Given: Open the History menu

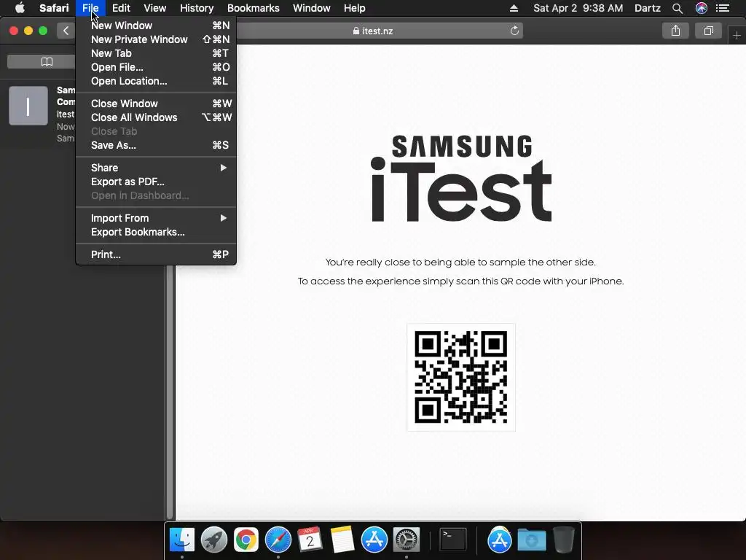Looking at the screenshot, I should coord(197,8).
